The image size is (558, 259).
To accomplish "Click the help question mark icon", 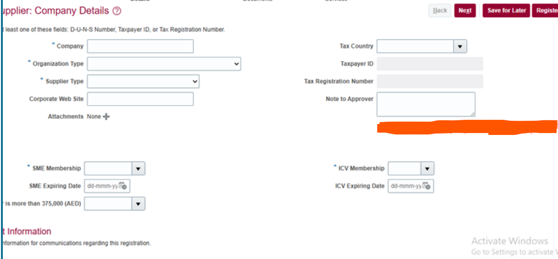I will pyautogui.click(x=117, y=11).
